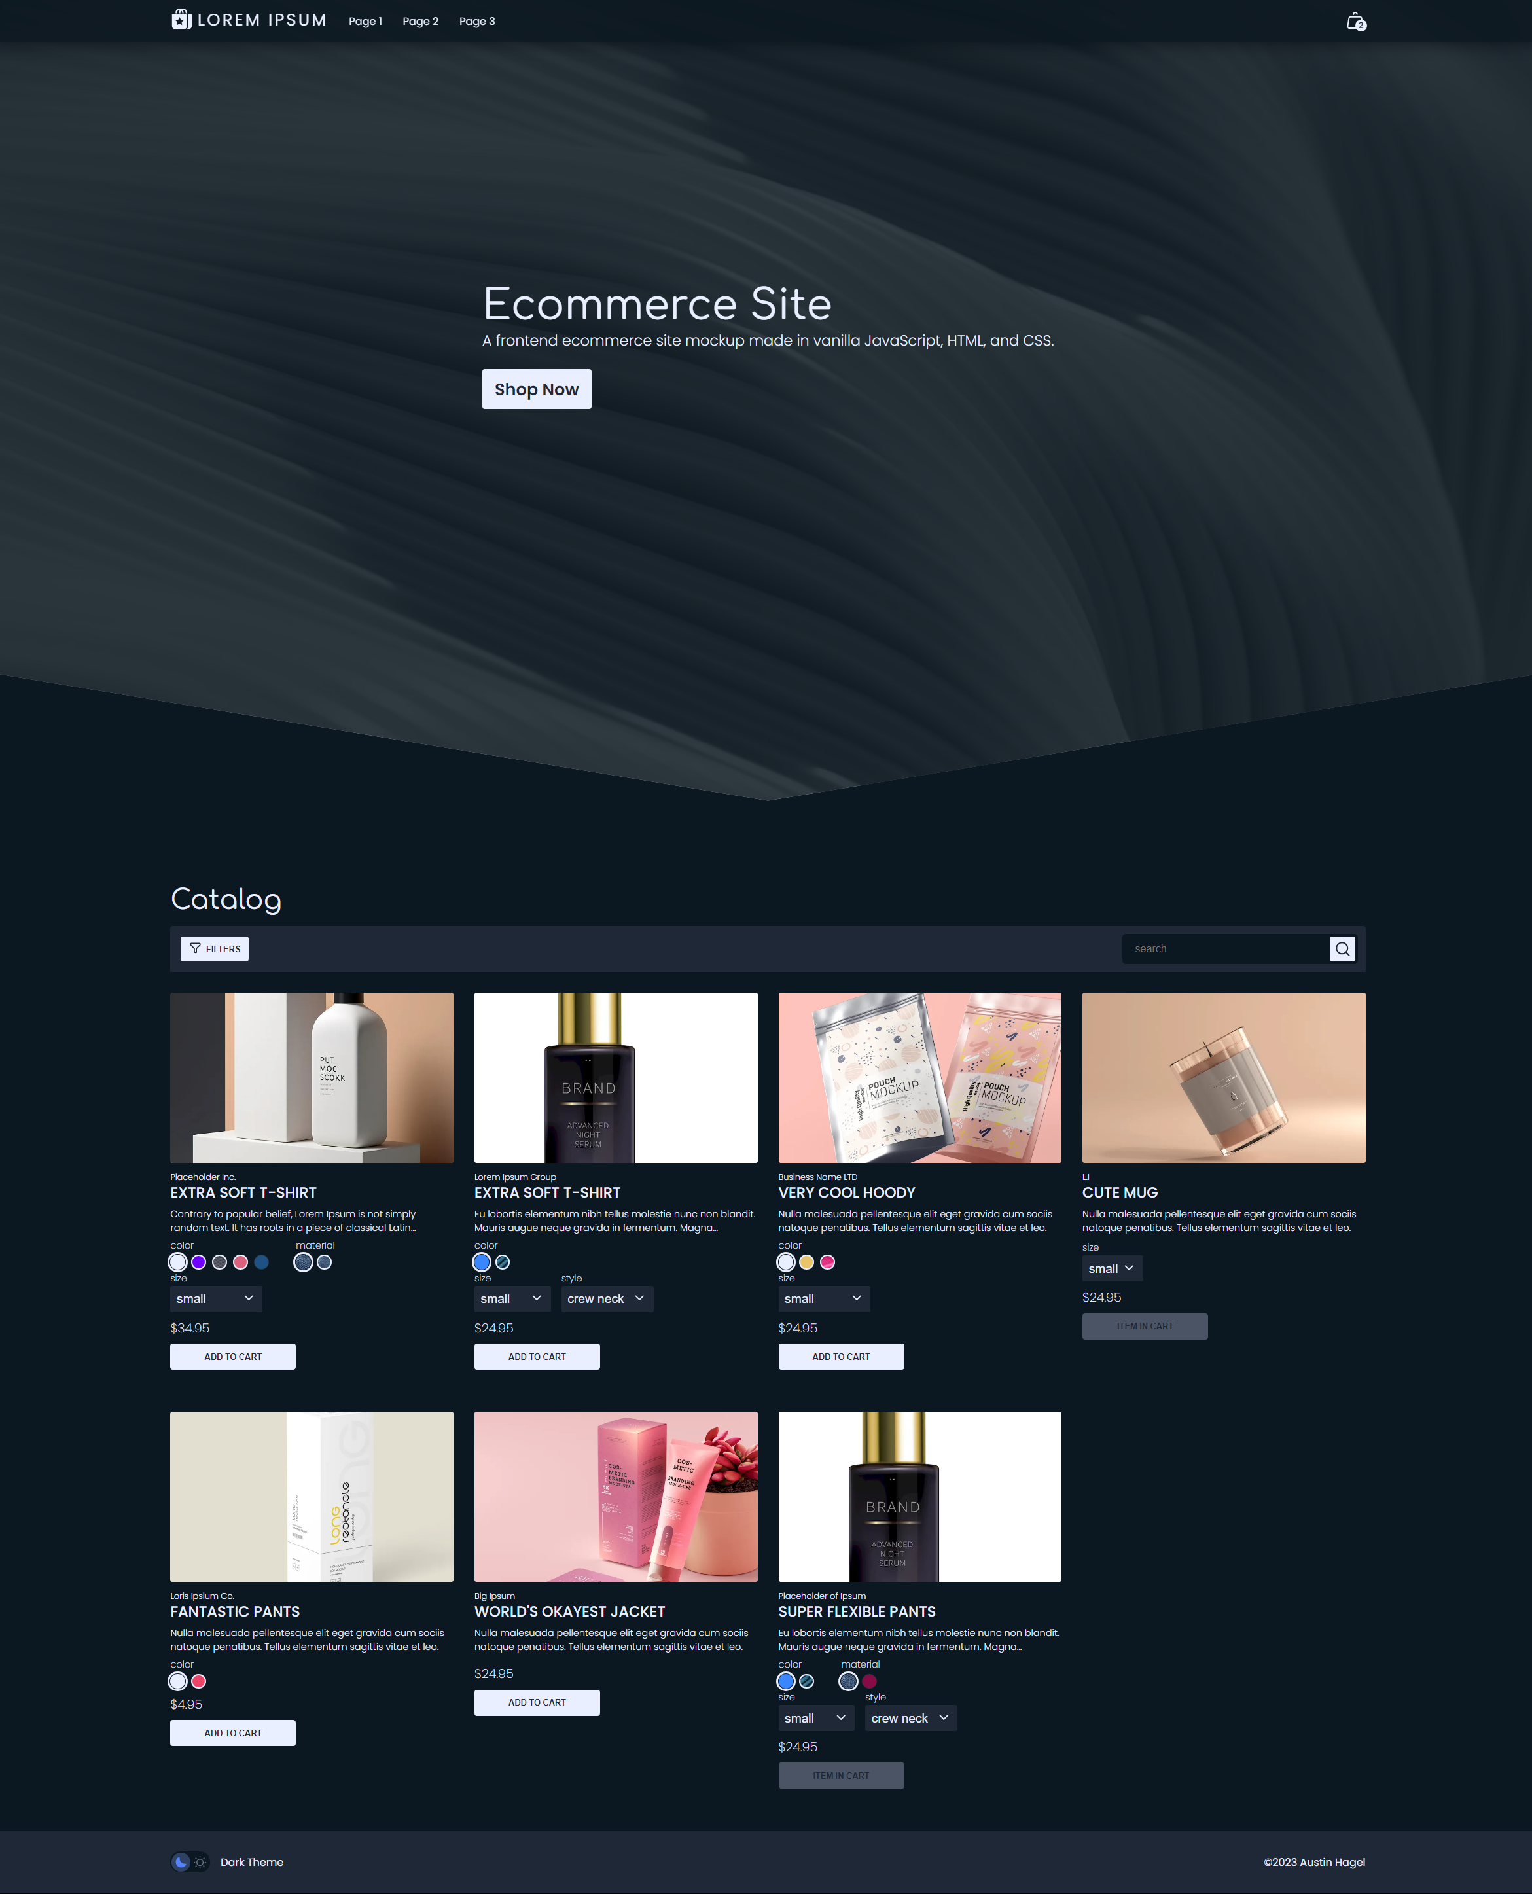Click the shopping cart icon

click(1354, 20)
